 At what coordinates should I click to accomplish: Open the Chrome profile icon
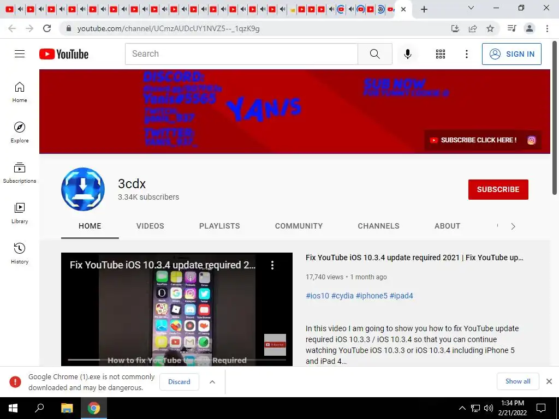(530, 28)
